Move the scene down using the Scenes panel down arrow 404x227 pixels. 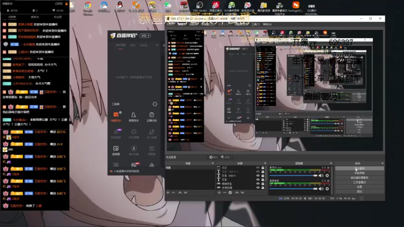tap(185, 193)
